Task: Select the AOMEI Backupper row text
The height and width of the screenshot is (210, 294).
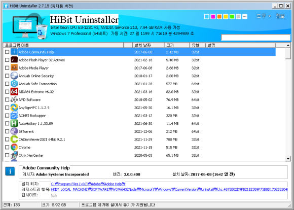Action: pos(32,116)
